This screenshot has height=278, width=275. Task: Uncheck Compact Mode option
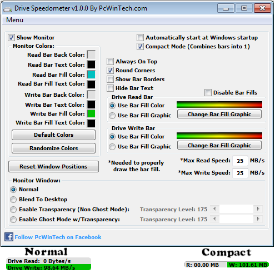click(x=140, y=46)
